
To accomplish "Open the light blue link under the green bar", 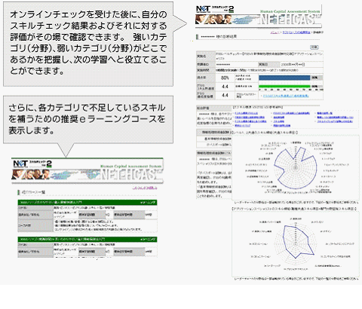I will tap(286, 96).
